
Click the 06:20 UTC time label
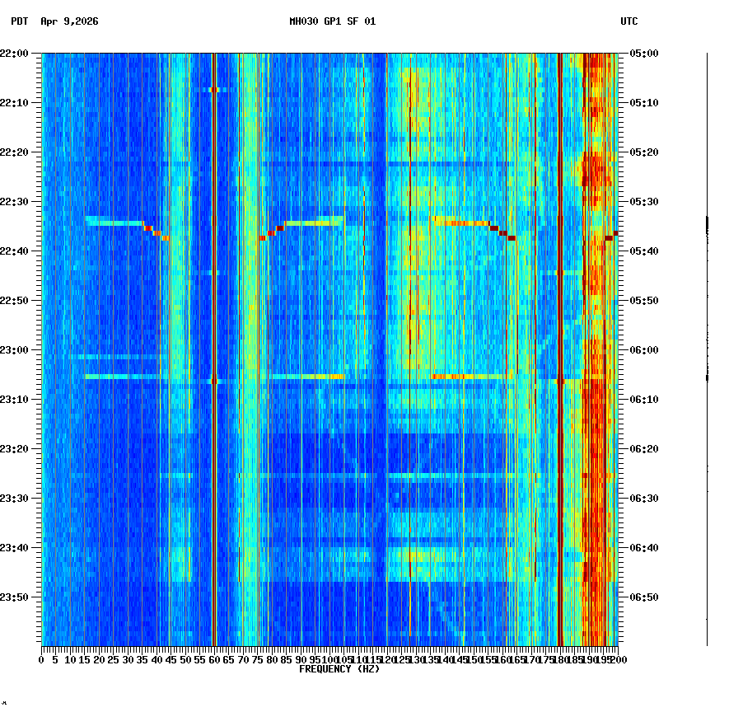644,449
